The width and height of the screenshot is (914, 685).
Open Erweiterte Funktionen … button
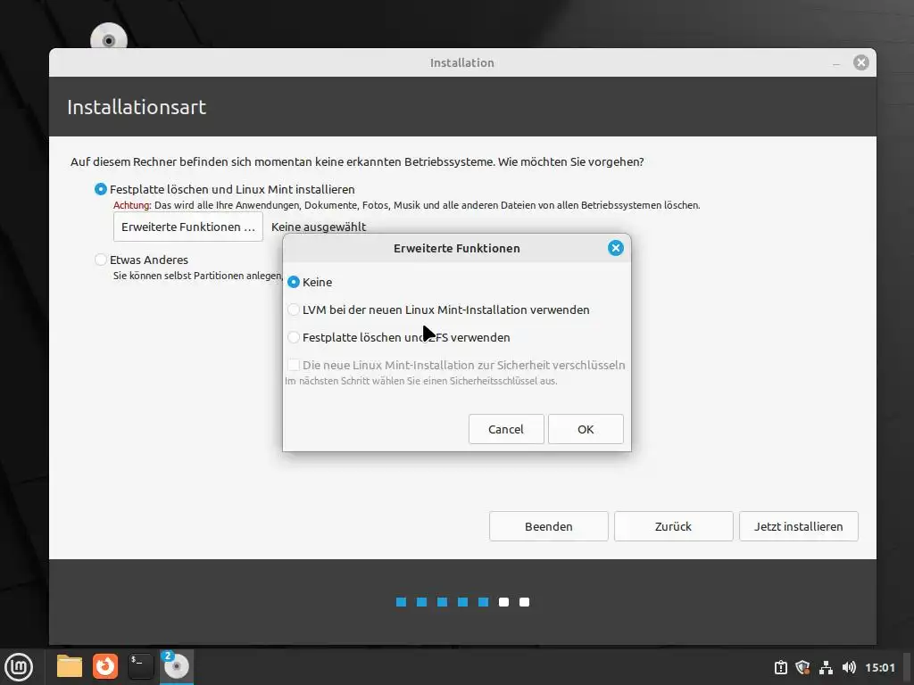pyautogui.click(x=187, y=227)
